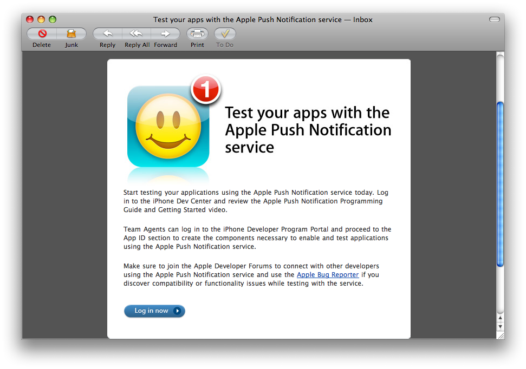The width and height of the screenshot is (526, 369).
Task: Reply to the sender
Action: [x=107, y=34]
